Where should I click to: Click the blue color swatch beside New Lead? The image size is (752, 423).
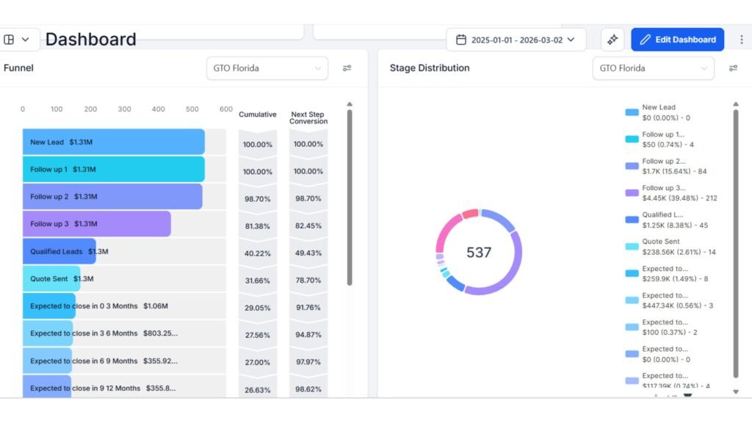point(630,112)
